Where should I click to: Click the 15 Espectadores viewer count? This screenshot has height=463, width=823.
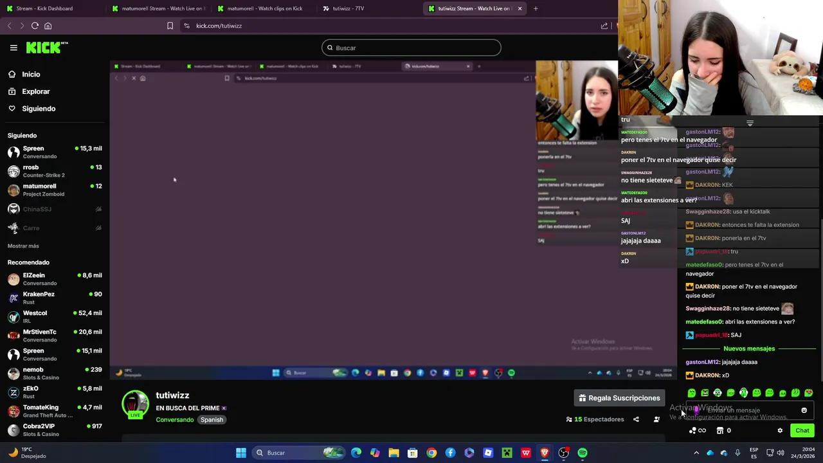click(595, 419)
